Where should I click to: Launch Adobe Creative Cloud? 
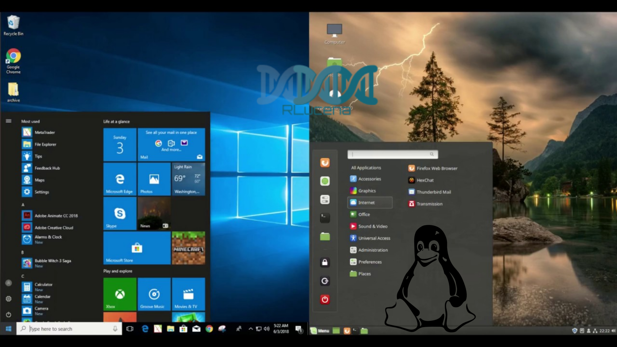48,227
